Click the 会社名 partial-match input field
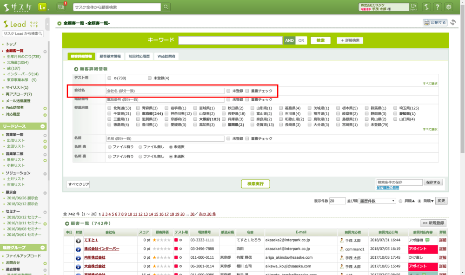Image resolution: width=465 pixels, height=275 pixels. pos(165,91)
